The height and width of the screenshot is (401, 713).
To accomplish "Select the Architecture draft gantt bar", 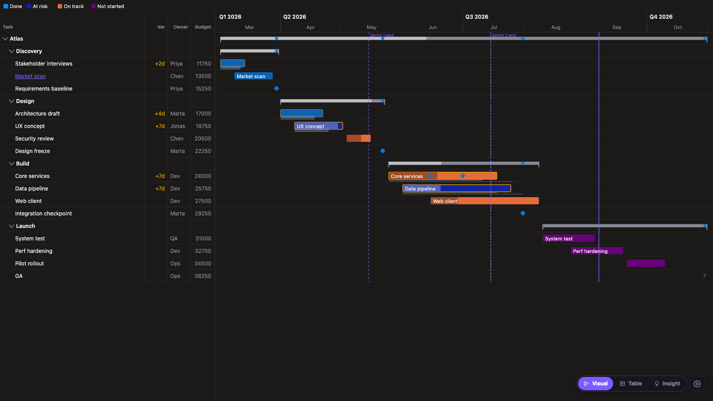I will 302,113.
